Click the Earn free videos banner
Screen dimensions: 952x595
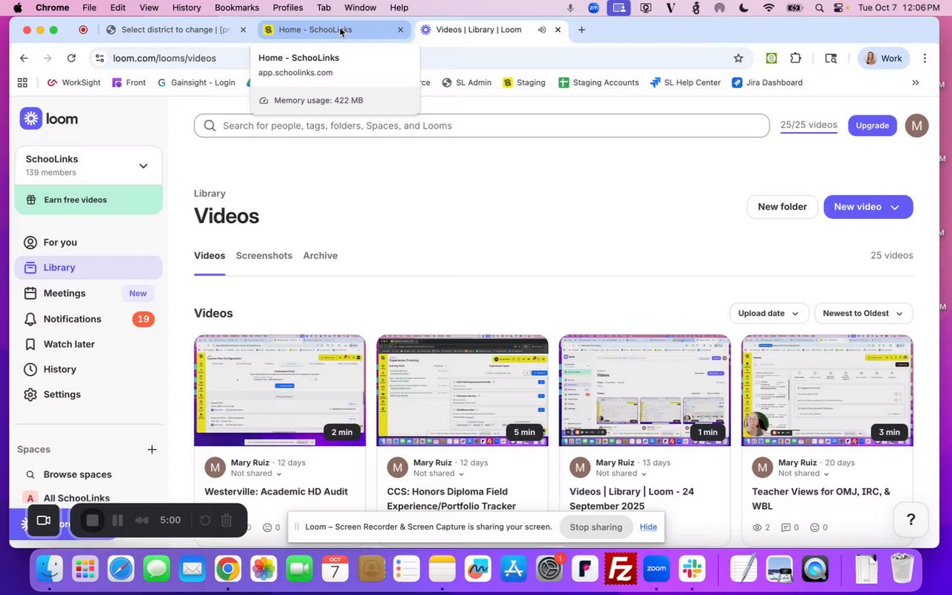pyautogui.click(x=89, y=200)
